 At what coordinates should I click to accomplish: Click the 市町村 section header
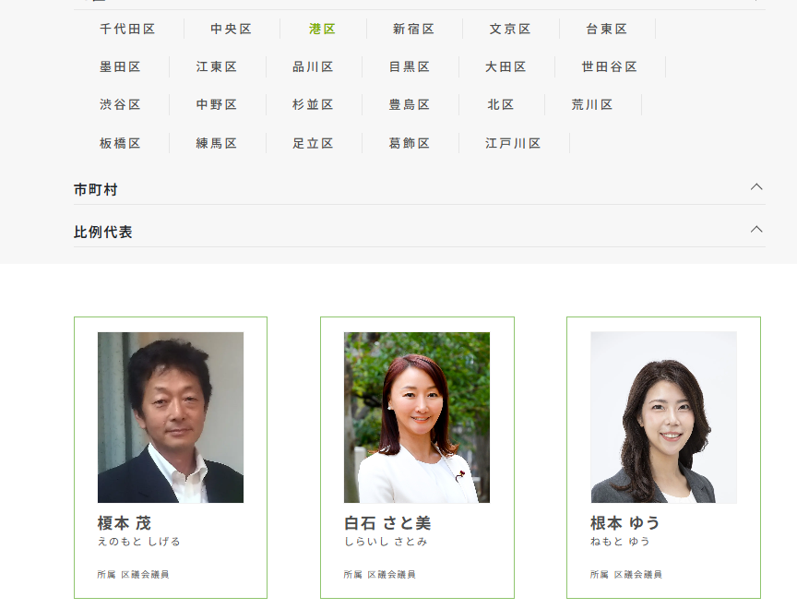click(420, 189)
